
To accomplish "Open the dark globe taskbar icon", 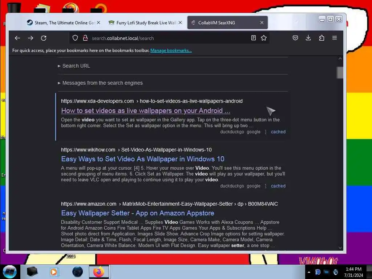I will (x=77, y=272).
